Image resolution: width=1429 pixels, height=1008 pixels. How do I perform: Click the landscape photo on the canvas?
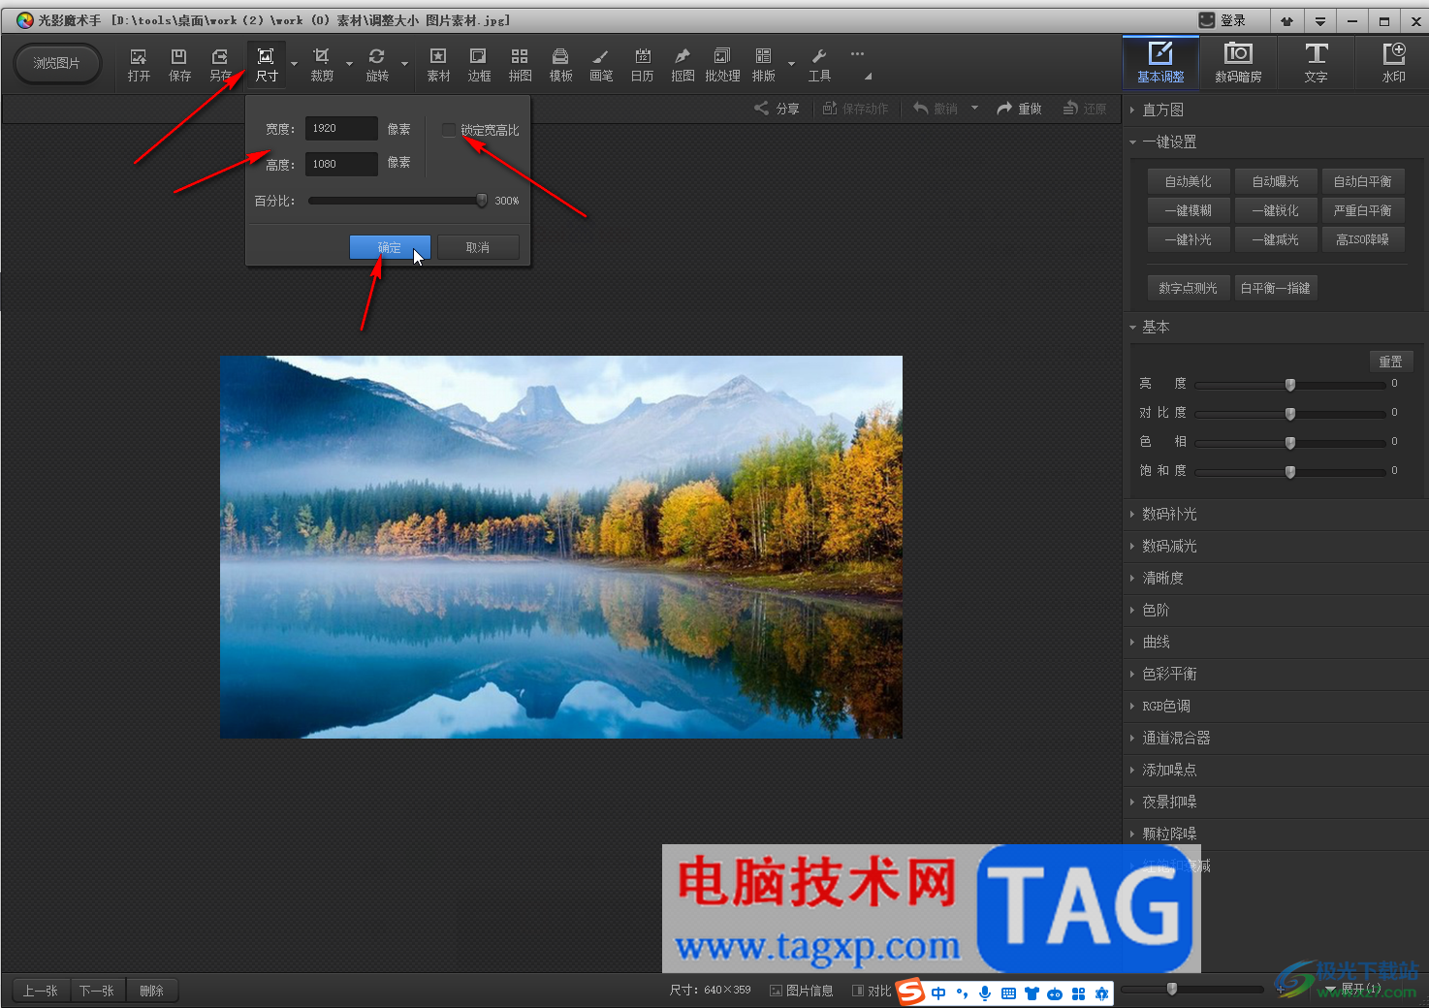[561, 547]
